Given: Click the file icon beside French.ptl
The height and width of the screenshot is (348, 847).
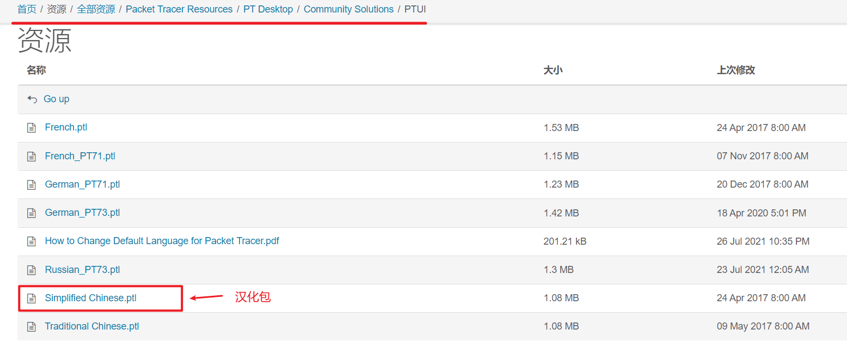Looking at the screenshot, I should coord(32,128).
